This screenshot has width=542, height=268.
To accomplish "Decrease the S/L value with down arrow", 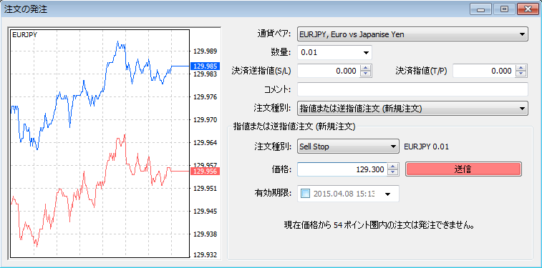I will [365, 74].
